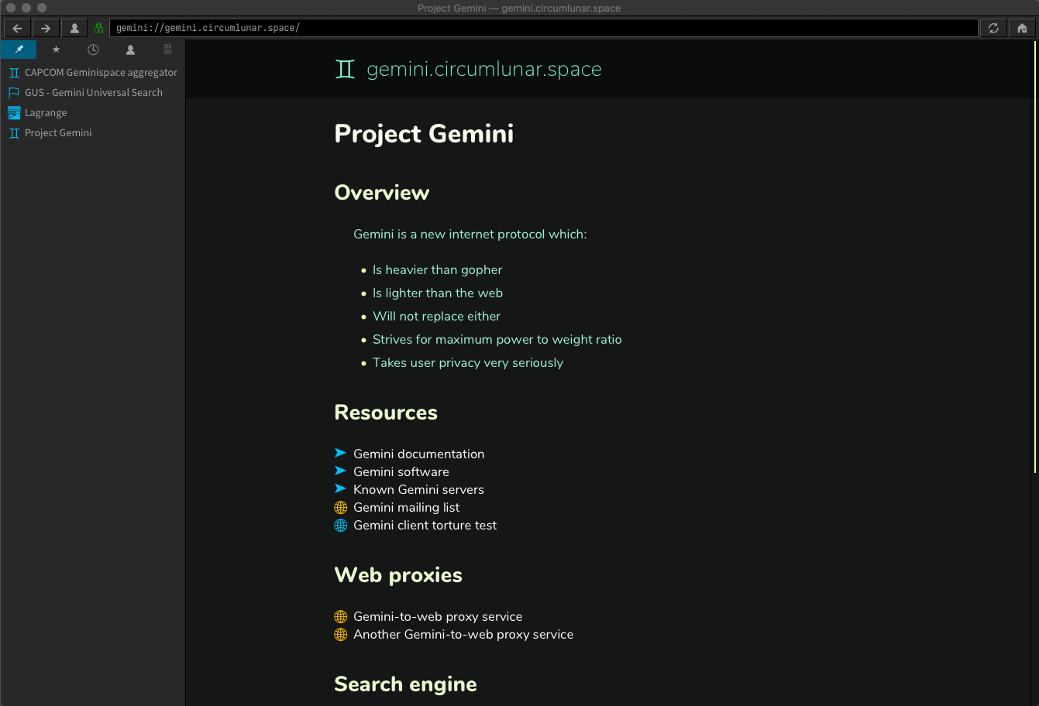This screenshot has height=706, width=1039.
Task: Open the page outline sidebar tab
Action: click(167, 50)
